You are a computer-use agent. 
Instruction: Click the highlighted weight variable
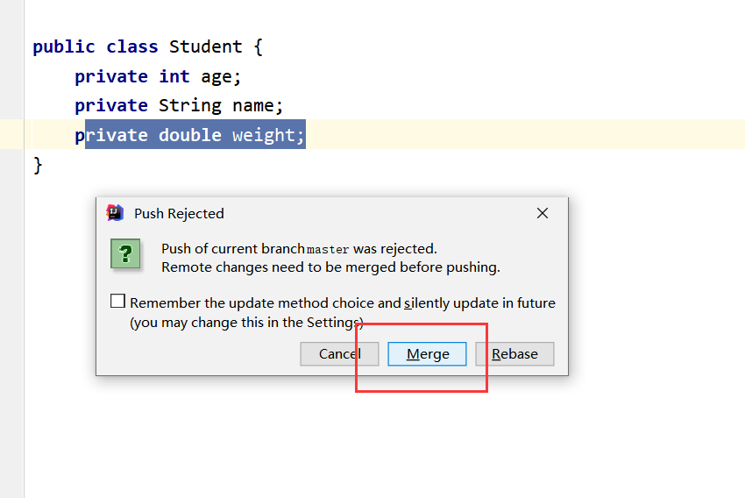pyautogui.click(x=264, y=135)
